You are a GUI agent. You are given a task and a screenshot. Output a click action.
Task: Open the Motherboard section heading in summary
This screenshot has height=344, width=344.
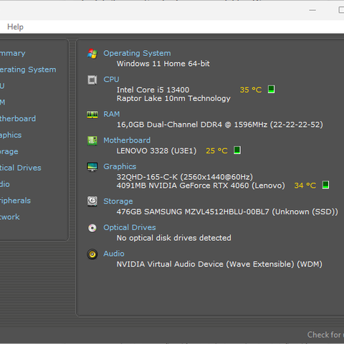pyautogui.click(x=127, y=140)
